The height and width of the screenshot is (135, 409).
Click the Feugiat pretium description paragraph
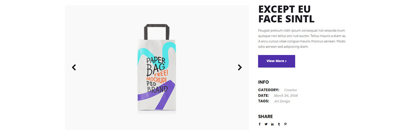point(302,39)
